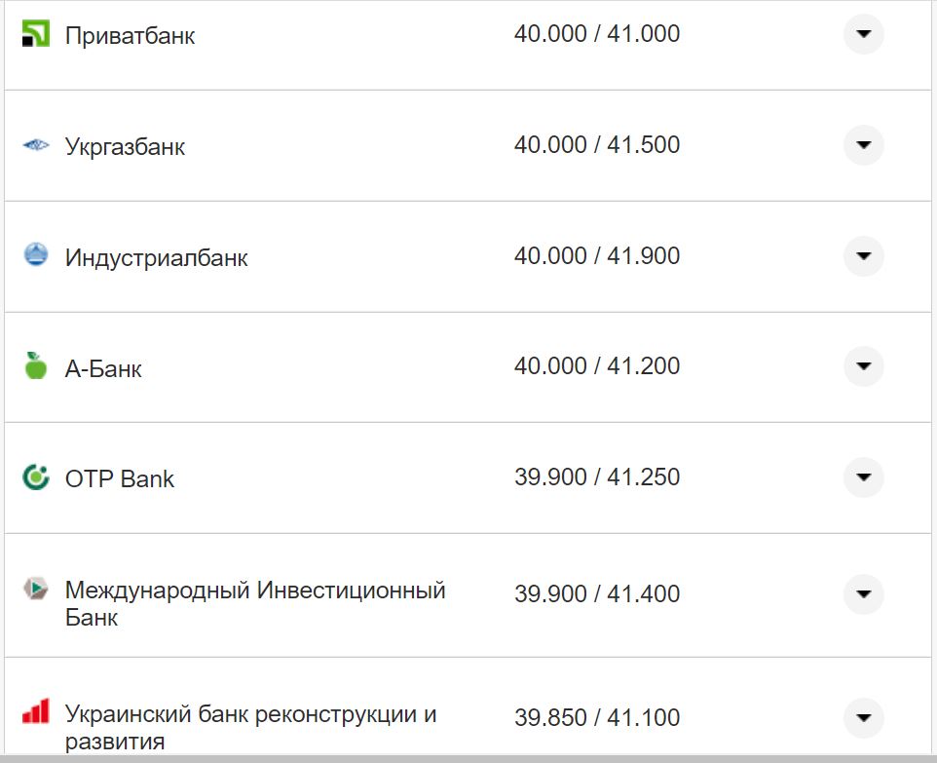Click the horizontal scrollbar at the bottom
The height and width of the screenshot is (763, 937).
click(468, 757)
